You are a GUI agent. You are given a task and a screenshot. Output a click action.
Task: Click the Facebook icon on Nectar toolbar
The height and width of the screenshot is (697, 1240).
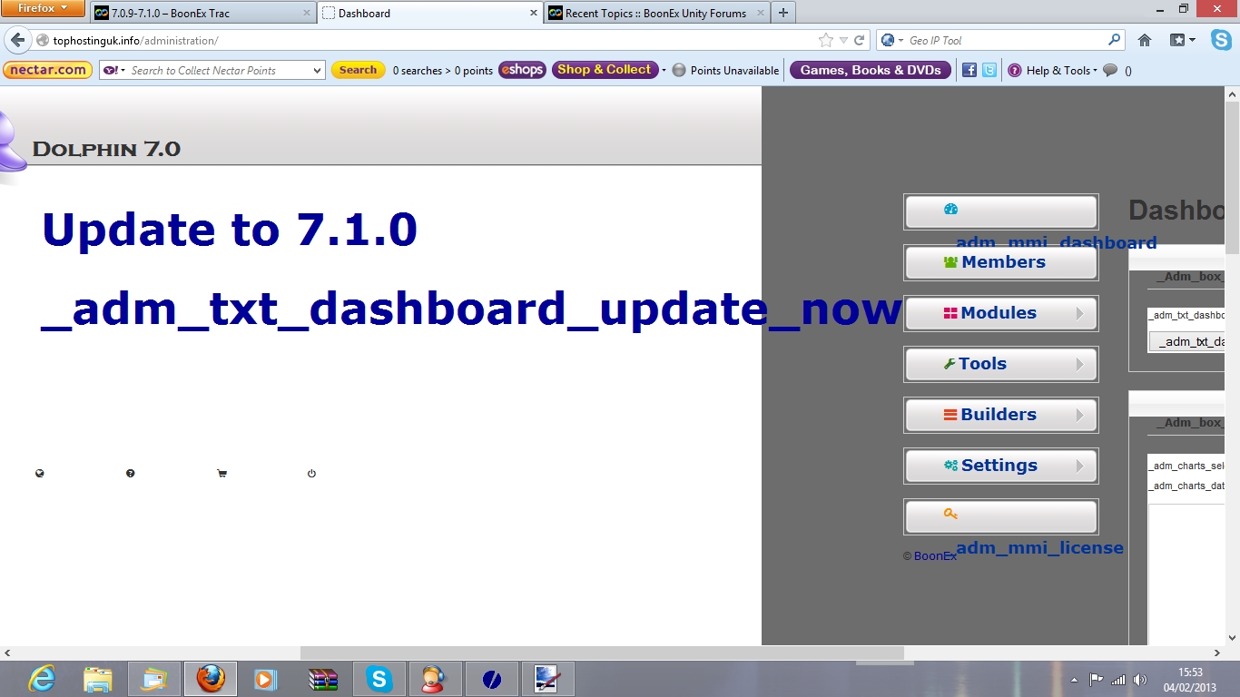click(x=969, y=70)
